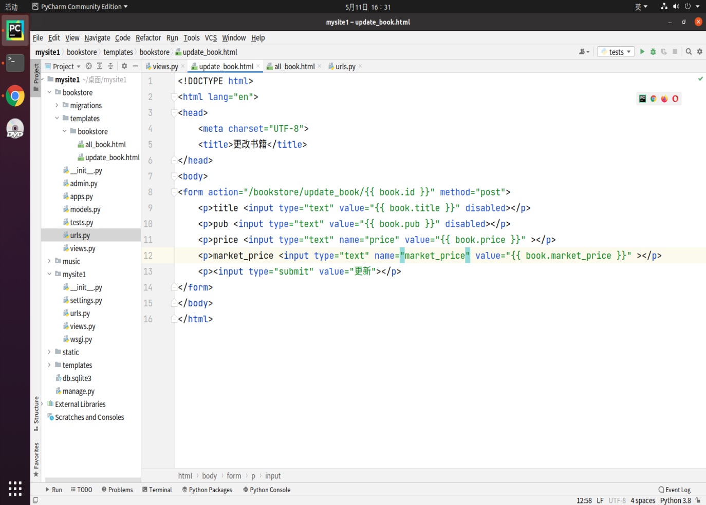Open the user account icon in the toolbar

[584, 52]
